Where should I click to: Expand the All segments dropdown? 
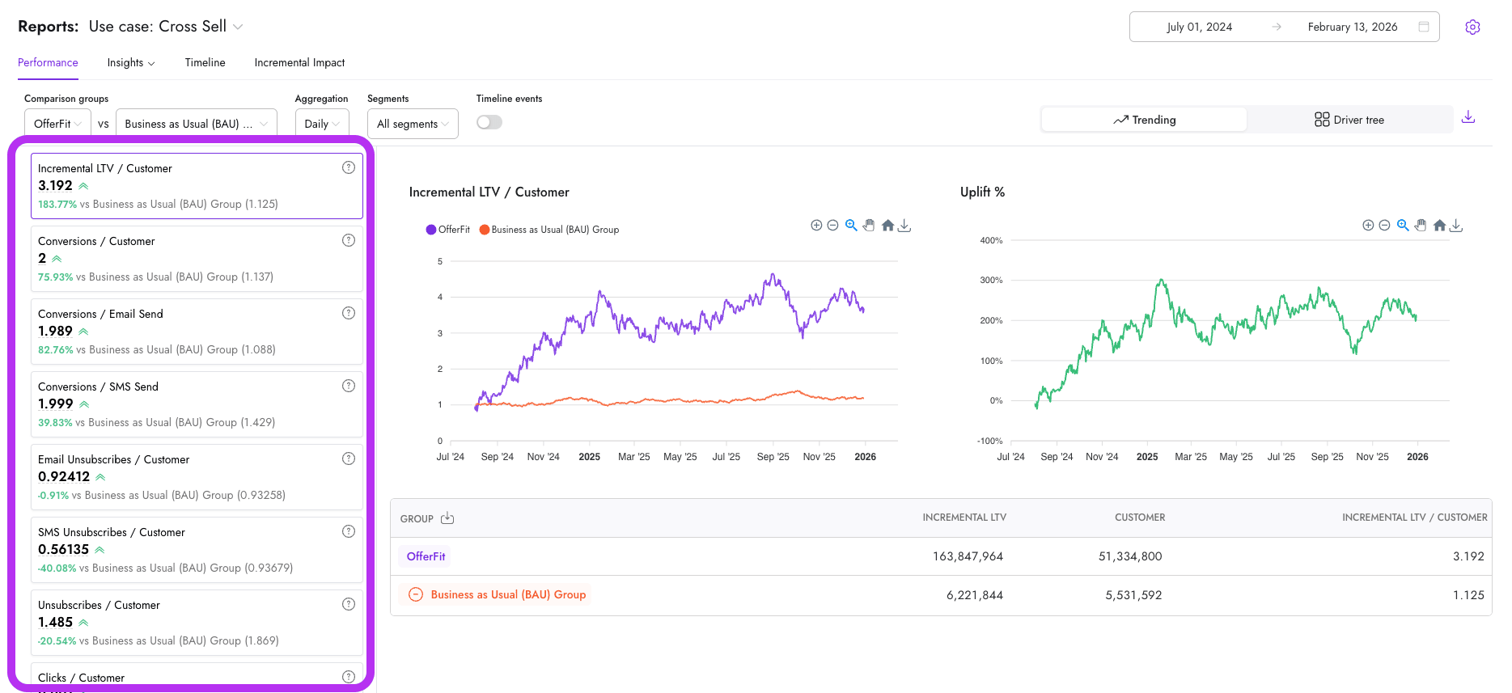(413, 124)
